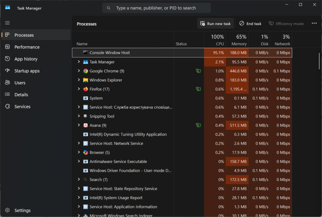The height and width of the screenshot is (217, 322).
Task: Click the Users people icon
Action: coord(8,82)
